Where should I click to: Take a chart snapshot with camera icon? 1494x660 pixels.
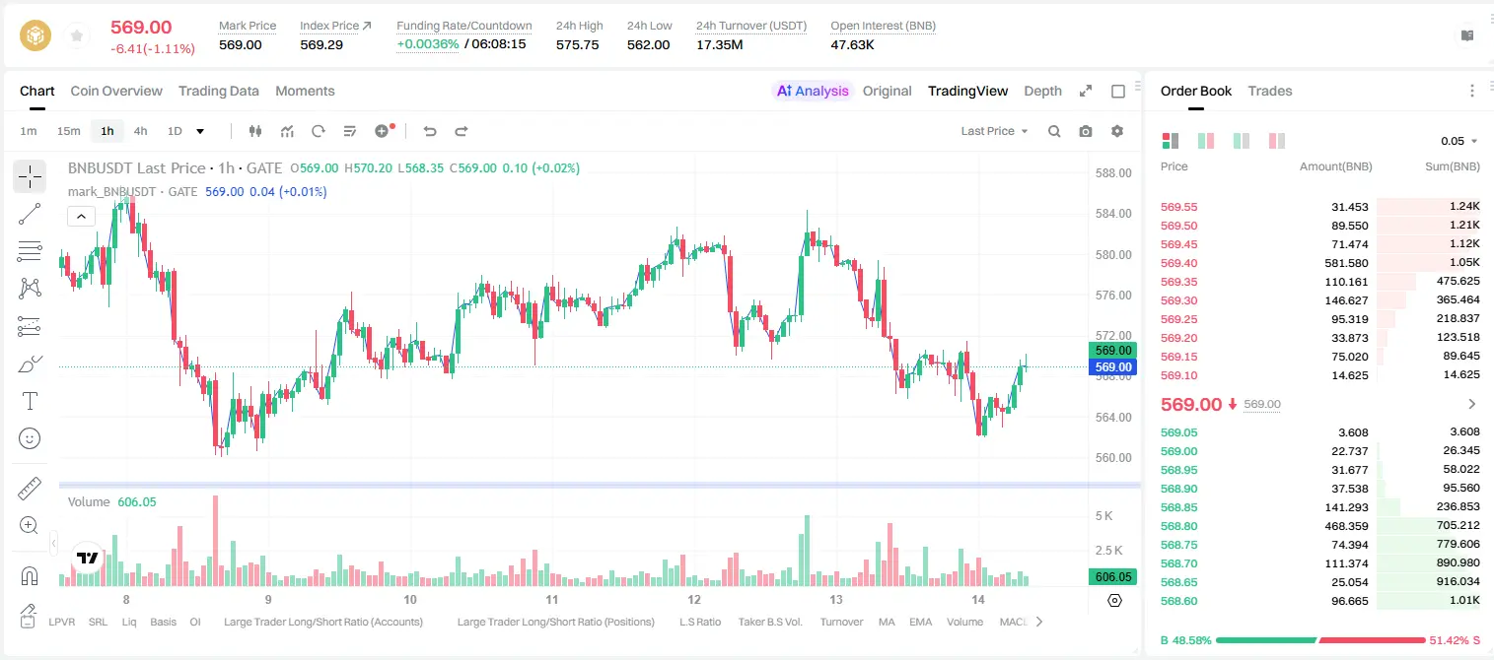point(1086,131)
